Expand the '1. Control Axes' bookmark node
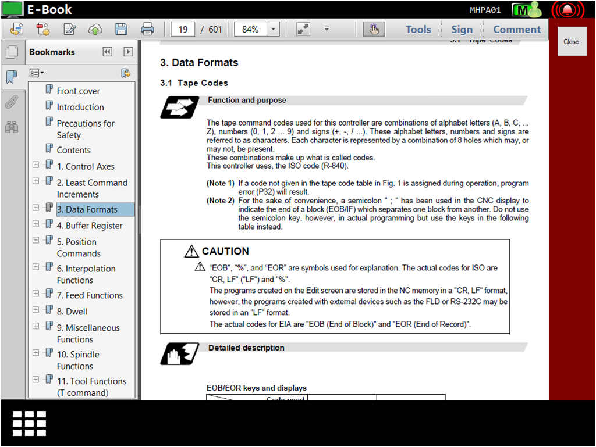 [x=36, y=165]
